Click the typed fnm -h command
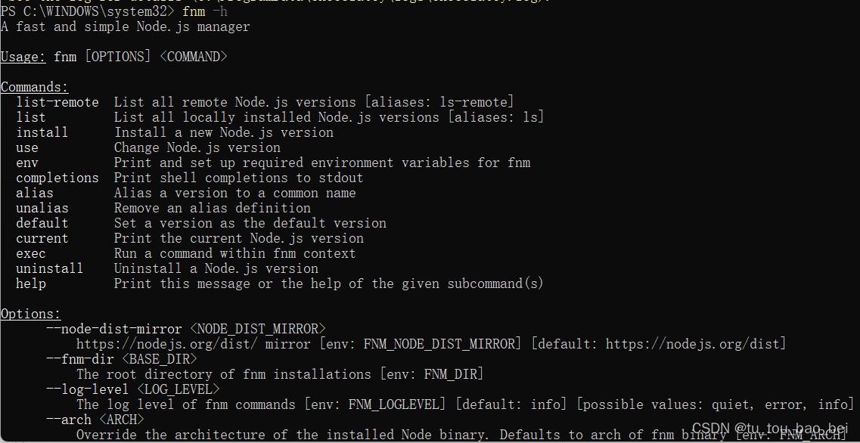Screen dimensions: 860x443 [204, 11]
